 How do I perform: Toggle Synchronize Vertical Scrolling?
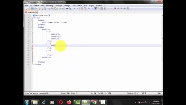click(x=82, y=8)
